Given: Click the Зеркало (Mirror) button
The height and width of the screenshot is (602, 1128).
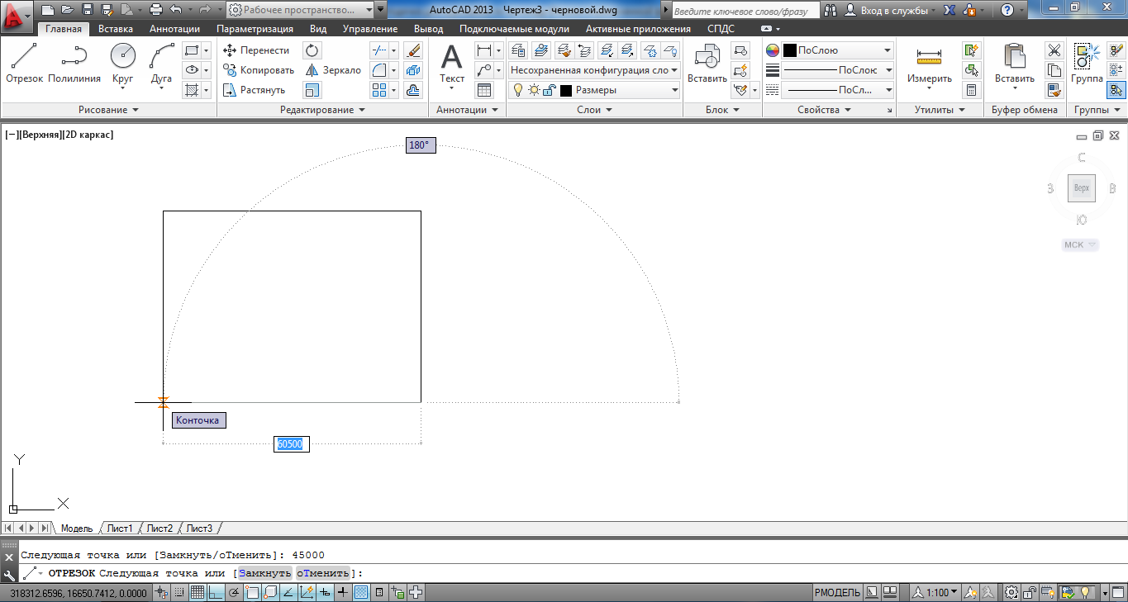Looking at the screenshot, I should coord(333,70).
